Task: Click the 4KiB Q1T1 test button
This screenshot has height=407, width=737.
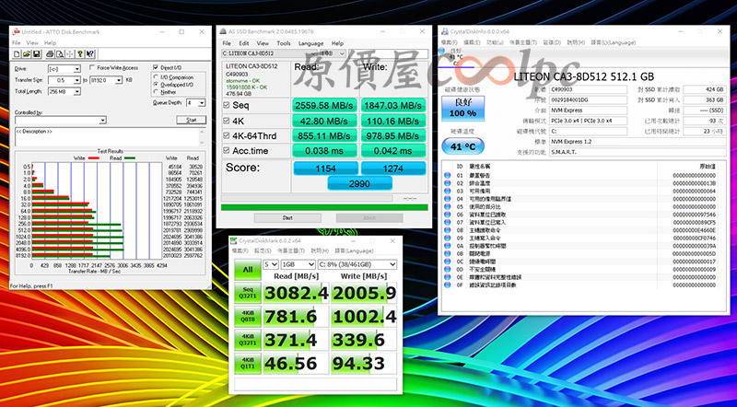Action: [x=248, y=364]
